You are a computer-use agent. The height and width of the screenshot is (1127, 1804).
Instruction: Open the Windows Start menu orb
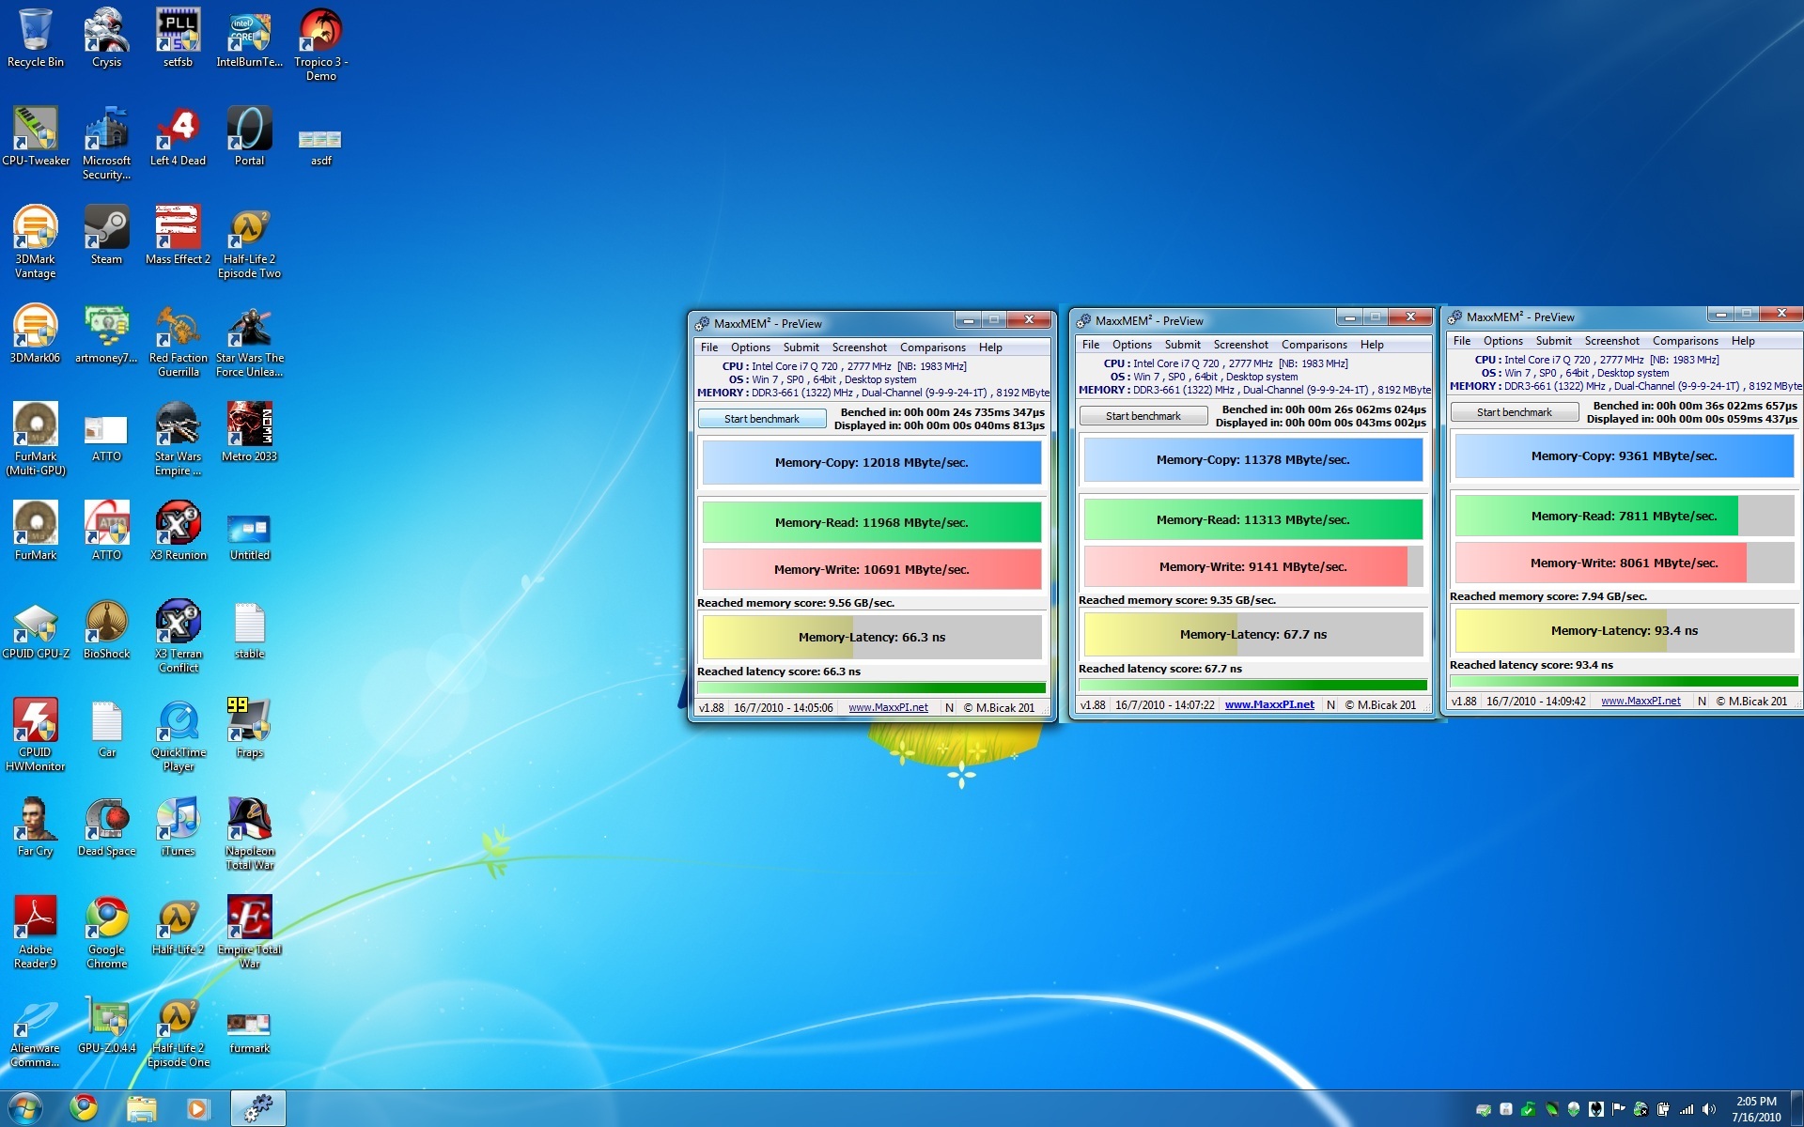coord(24,1108)
